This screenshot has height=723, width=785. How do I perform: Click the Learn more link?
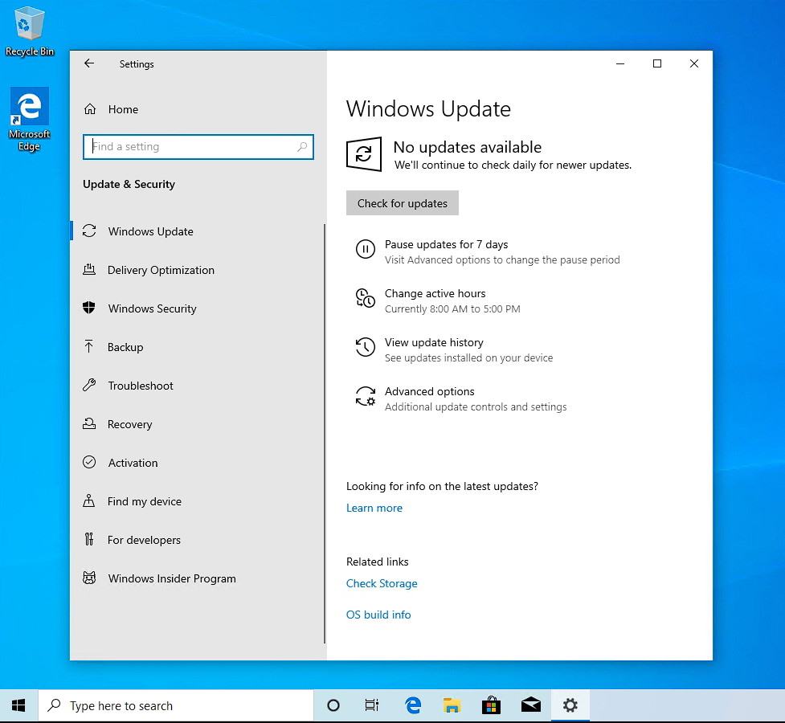click(x=374, y=508)
